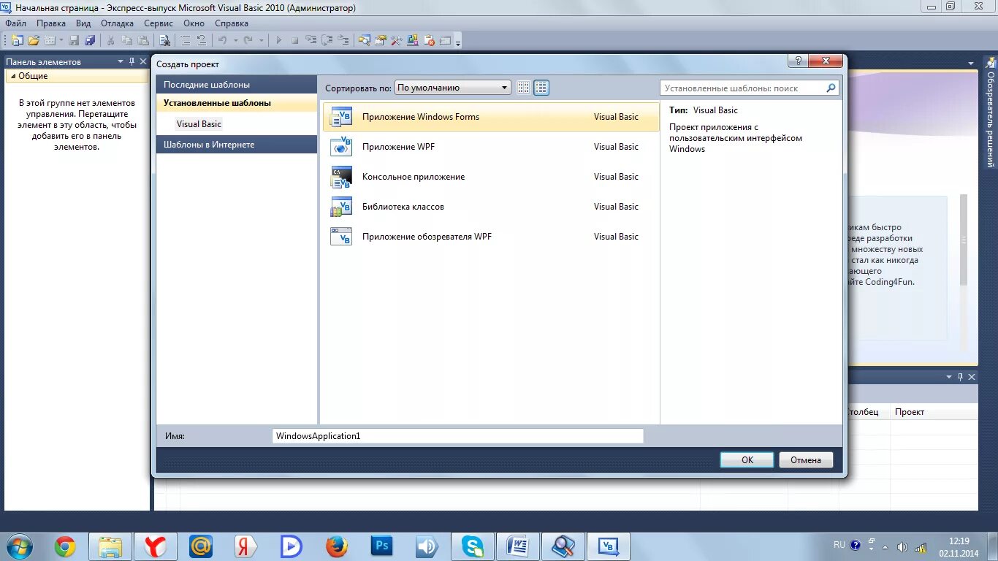Click the Undo arrow toolbar icon
This screenshot has height=561, width=998.
point(223,40)
